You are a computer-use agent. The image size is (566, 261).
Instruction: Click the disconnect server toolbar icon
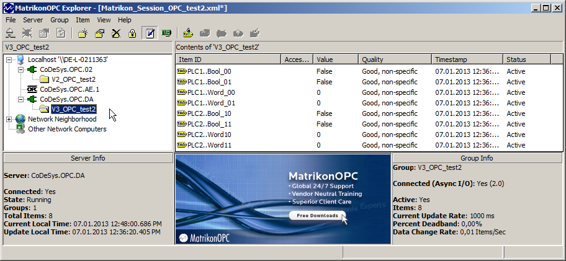click(x=27, y=33)
